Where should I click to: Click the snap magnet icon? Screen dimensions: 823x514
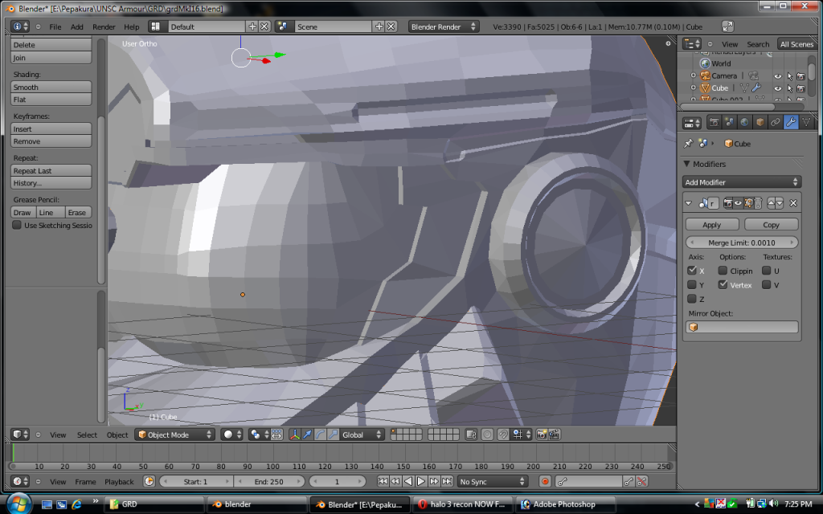(503, 434)
